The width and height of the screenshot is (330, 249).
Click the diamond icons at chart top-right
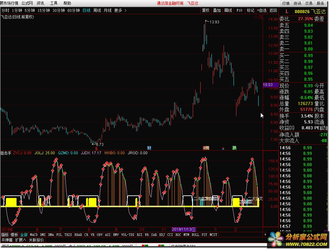258,17
